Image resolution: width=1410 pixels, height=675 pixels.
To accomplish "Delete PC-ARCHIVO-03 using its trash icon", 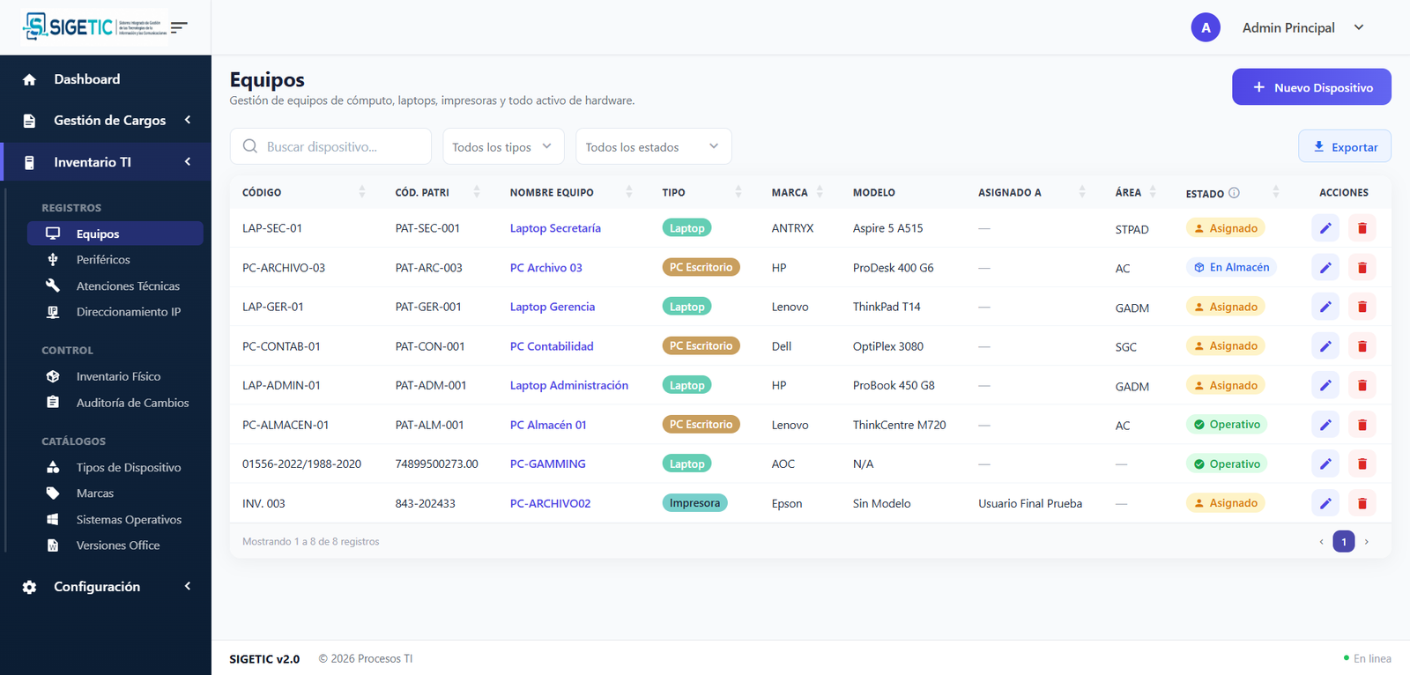I will [x=1362, y=268].
